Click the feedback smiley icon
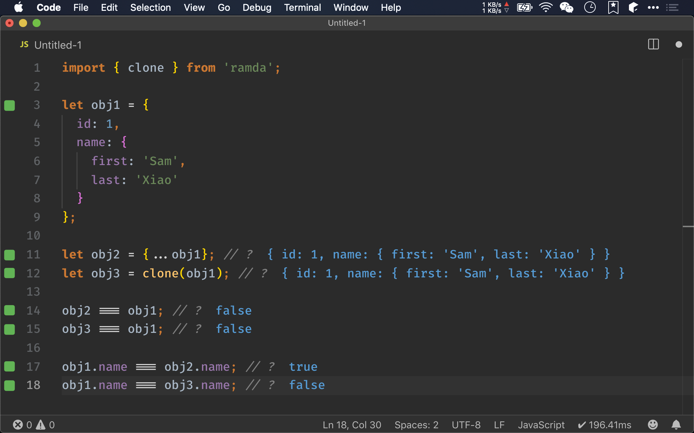 (653, 425)
